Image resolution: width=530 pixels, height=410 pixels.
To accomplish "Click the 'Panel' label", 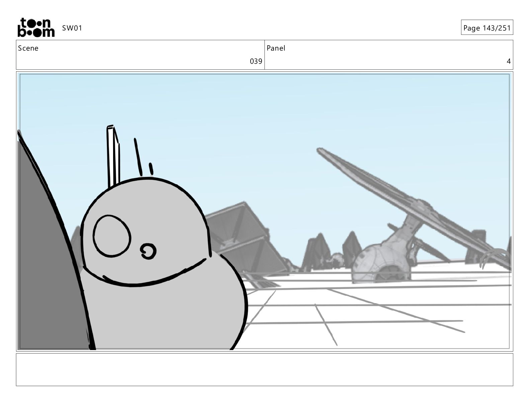I will 276,48.
